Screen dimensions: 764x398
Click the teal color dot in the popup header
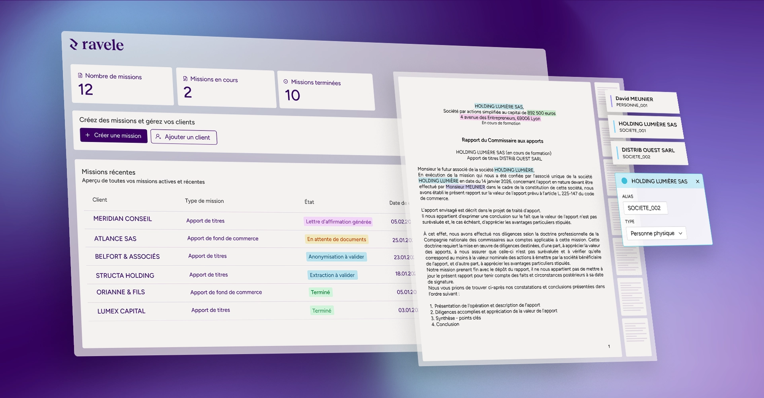tap(625, 181)
